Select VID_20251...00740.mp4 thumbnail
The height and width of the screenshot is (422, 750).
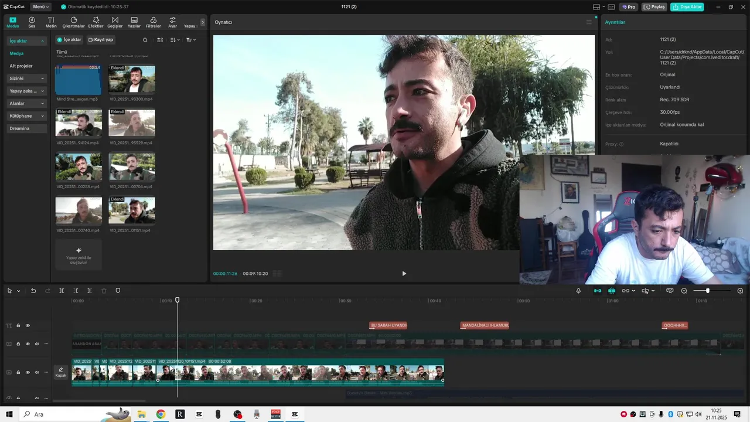(x=79, y=210)
